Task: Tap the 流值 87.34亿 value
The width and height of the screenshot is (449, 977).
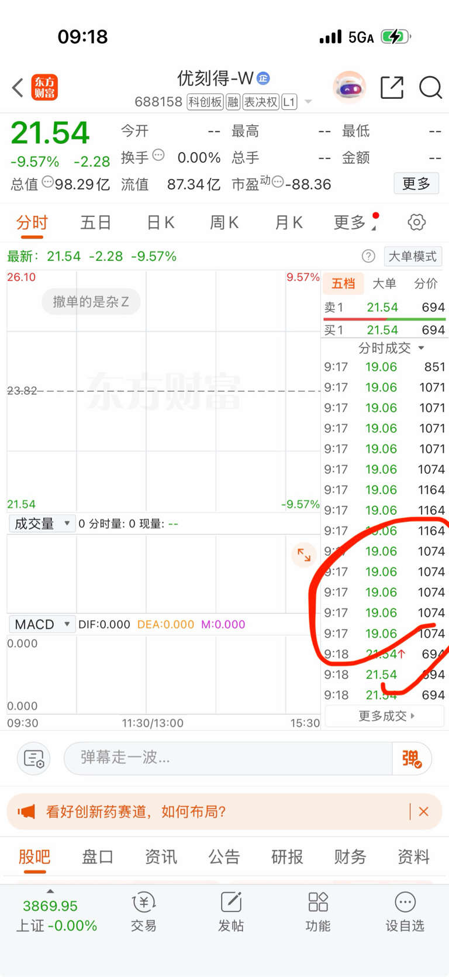Action: [194, 185]
